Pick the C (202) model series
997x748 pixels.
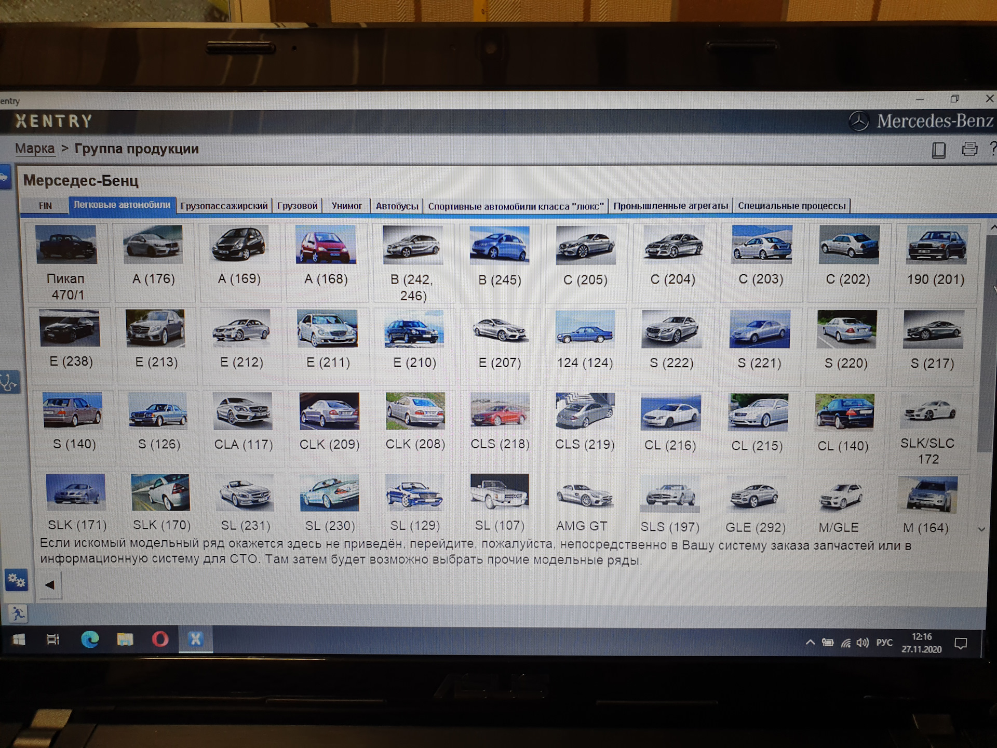(849, 244)
